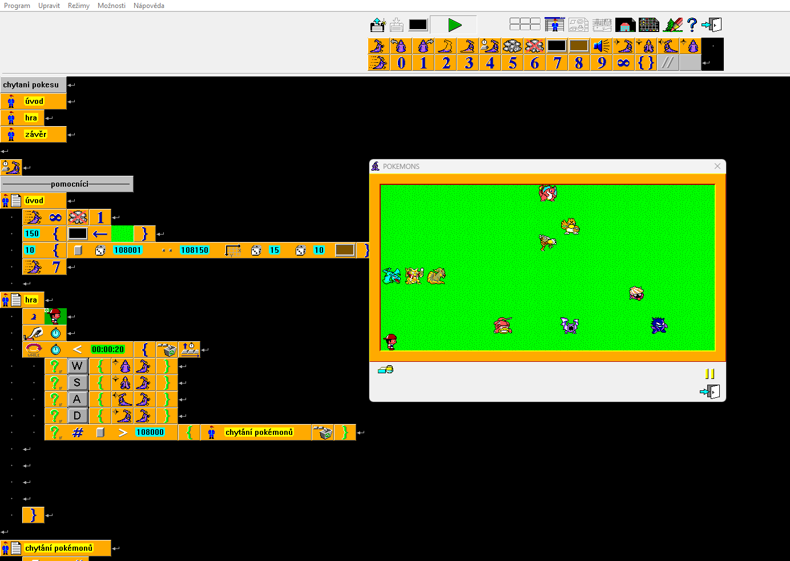Click the 108001 number value
The image size is (790, 561).
[x=127, y=251]
